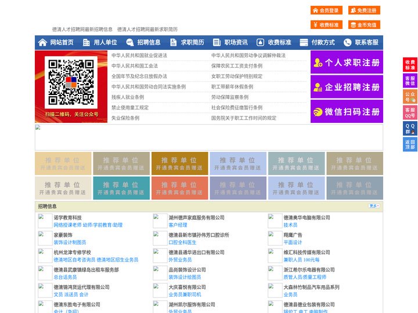The image size is (418, 313).
Task: Click the QR code image
Action: (71, 82)
